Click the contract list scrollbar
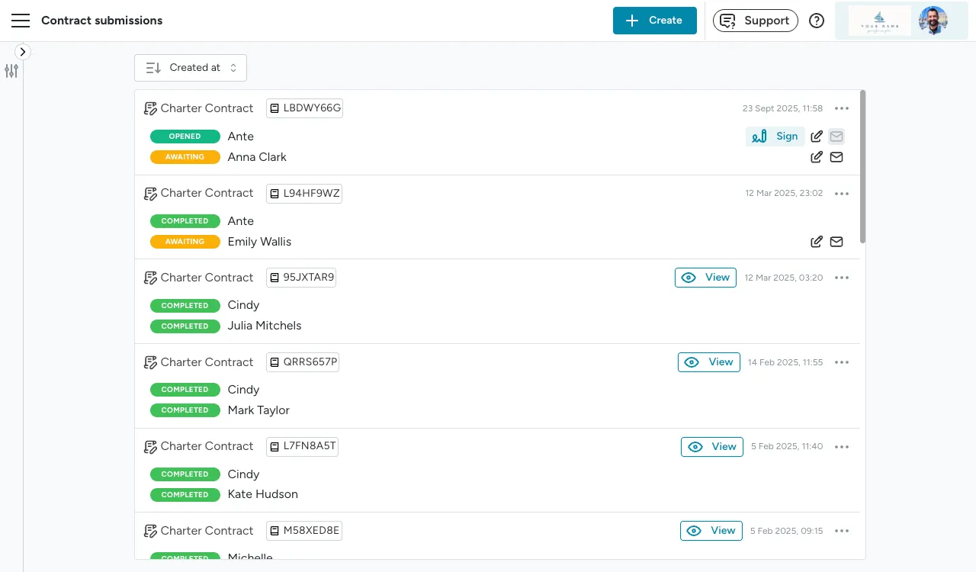 tap(862, 168)
